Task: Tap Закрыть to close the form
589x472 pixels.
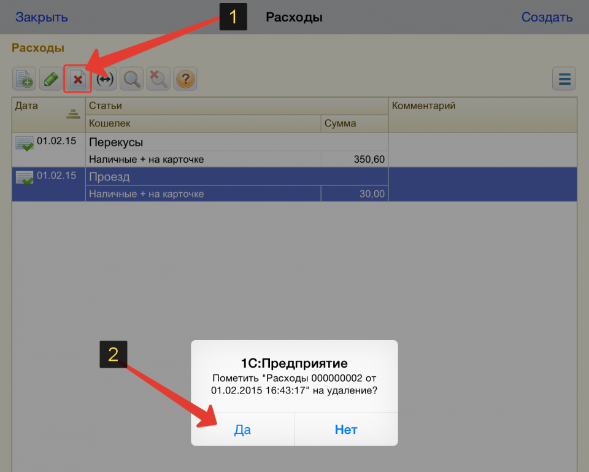Action: click(x=41, y=17)
